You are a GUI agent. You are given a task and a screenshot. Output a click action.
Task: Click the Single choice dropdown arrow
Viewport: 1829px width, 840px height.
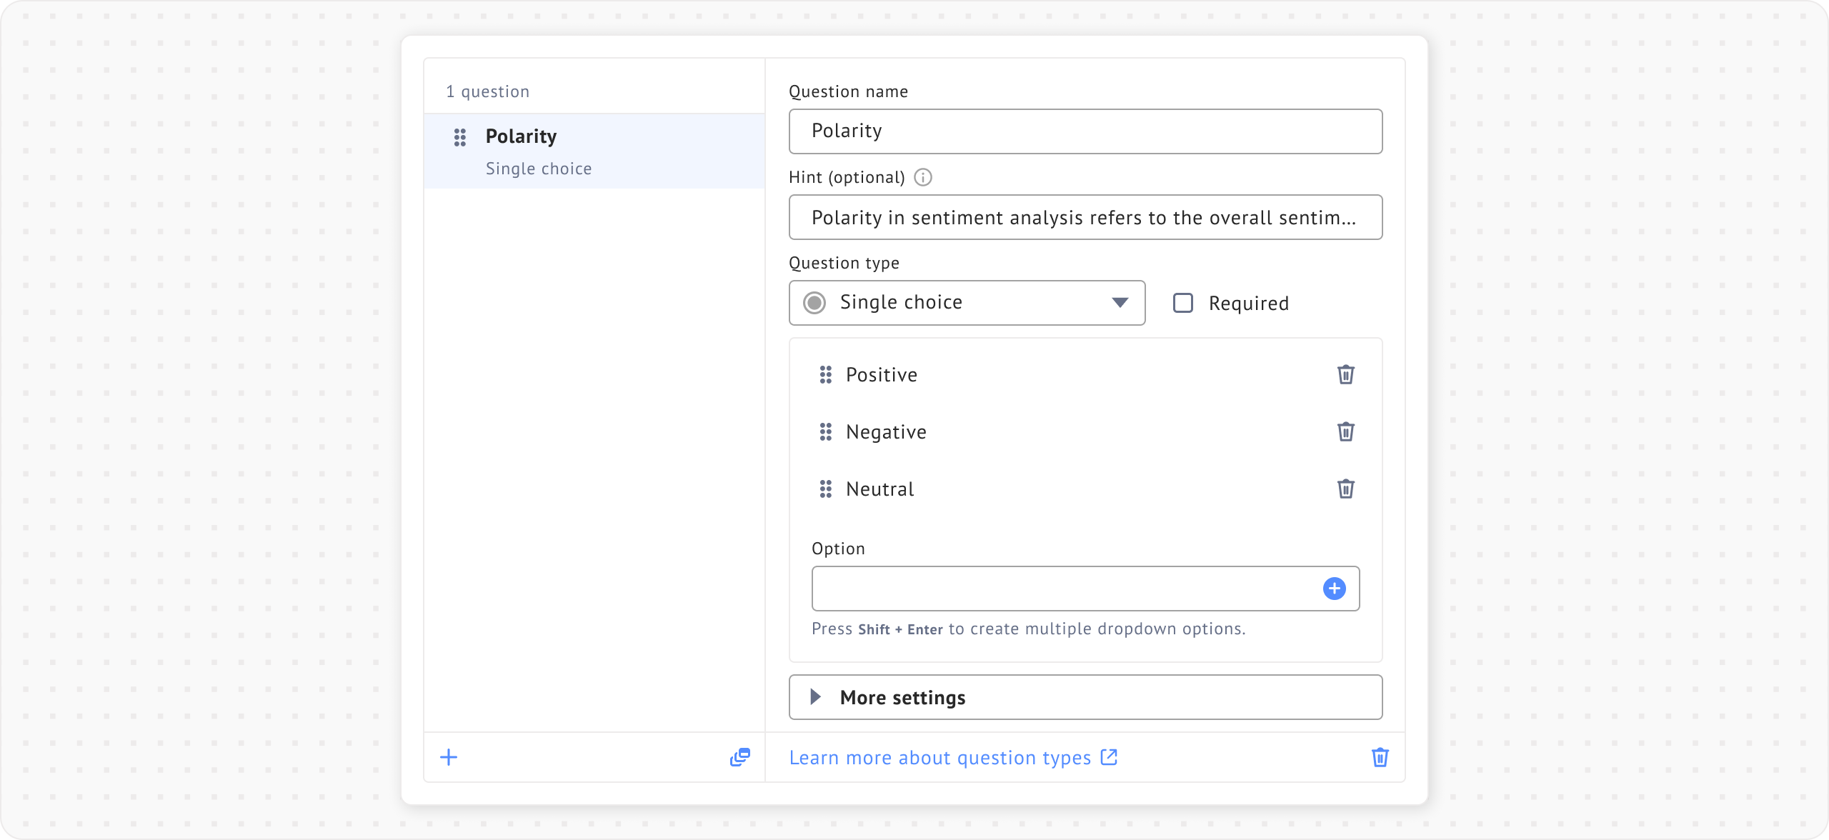point(1120,303)
